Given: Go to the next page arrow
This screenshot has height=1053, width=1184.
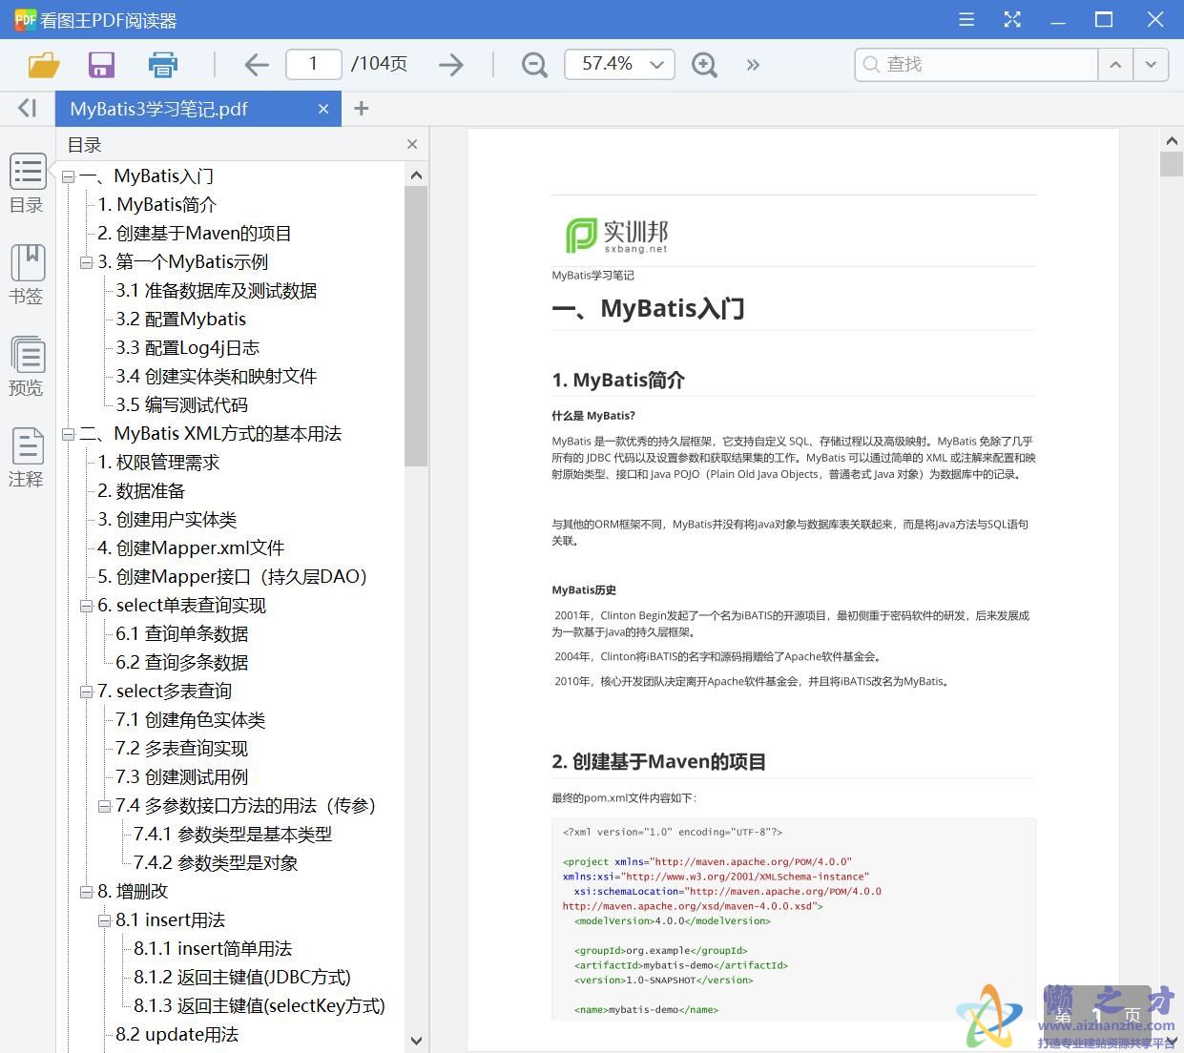Looking at the screenshot, I should coord(451,65).
